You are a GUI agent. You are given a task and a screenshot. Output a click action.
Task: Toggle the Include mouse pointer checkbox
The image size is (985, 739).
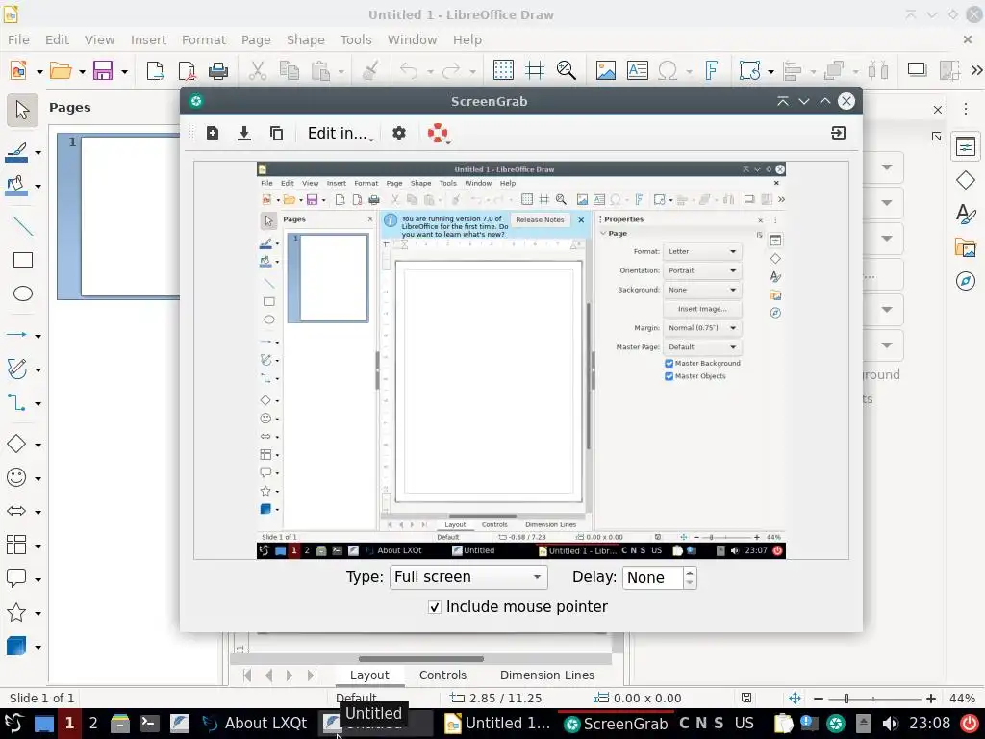tap(434, 607)
